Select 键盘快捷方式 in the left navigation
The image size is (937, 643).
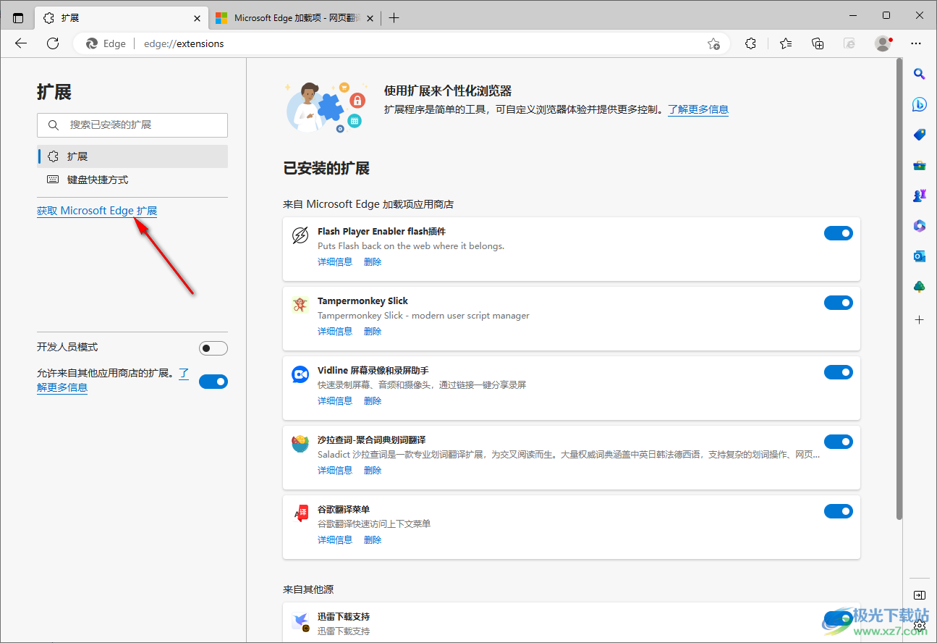[132, 180]
